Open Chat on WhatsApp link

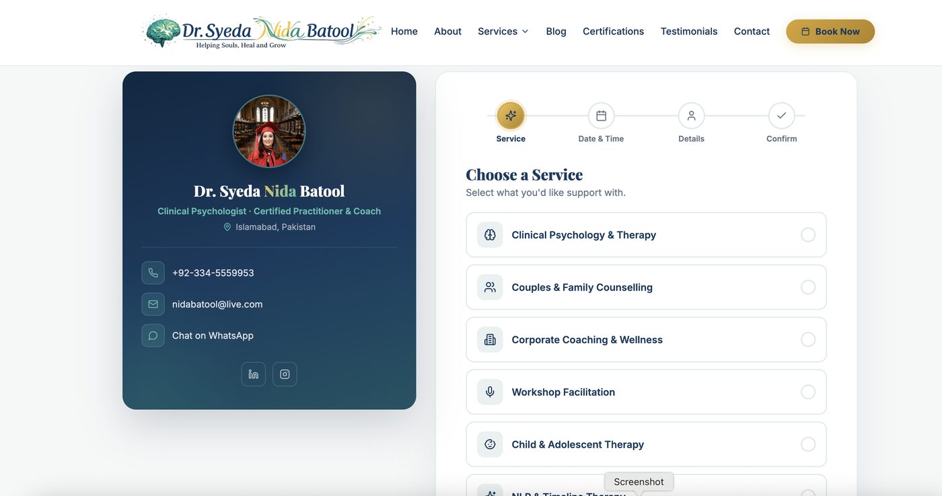click(x=213, y=335)
